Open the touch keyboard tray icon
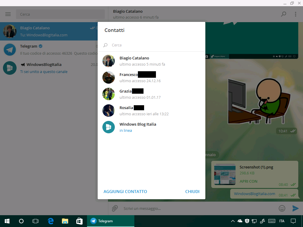The image size is (303, 227). [x=272, y=221]
